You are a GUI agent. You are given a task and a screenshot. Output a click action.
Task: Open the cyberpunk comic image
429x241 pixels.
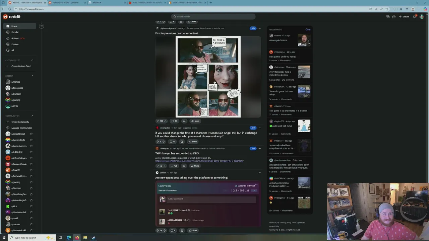click(x=208, y=77)
